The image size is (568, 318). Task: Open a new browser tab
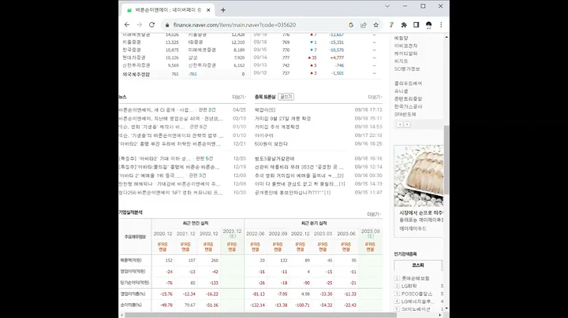coord(223,10)
